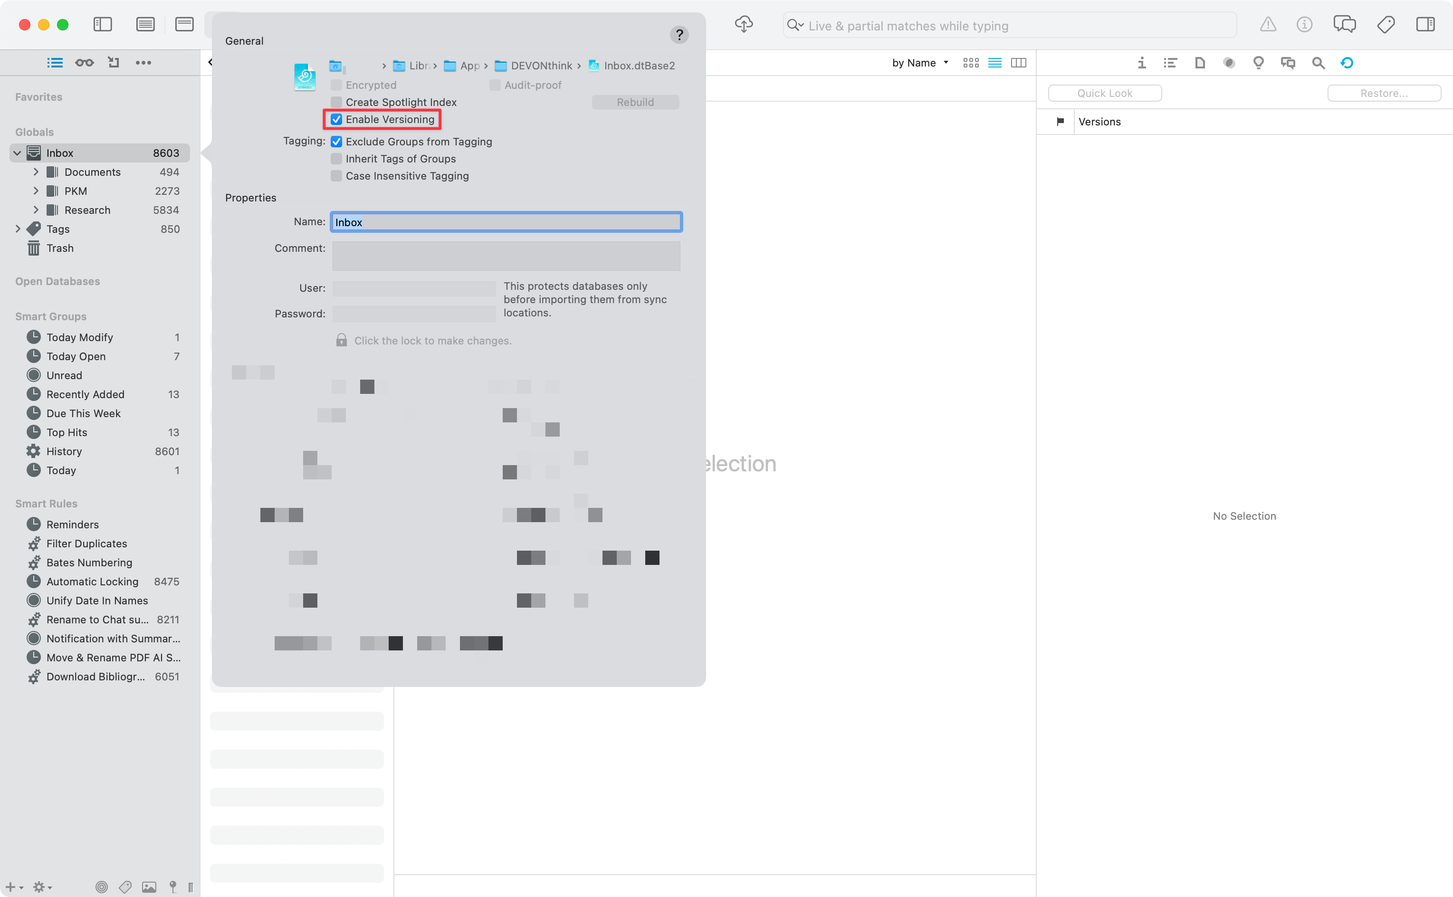
Task: Expand the Research group in the sidebar
Action: pos(36,210)
